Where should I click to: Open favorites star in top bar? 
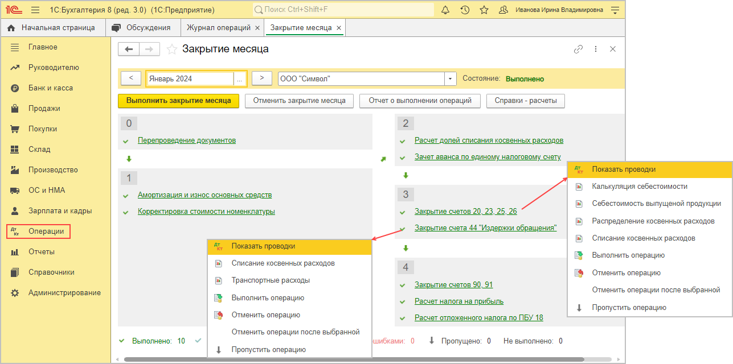(x=484, y=10)
